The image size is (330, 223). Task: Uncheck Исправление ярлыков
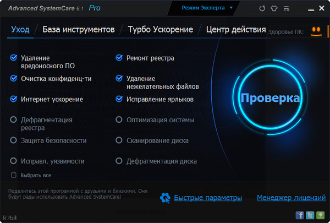pos(119,99)
